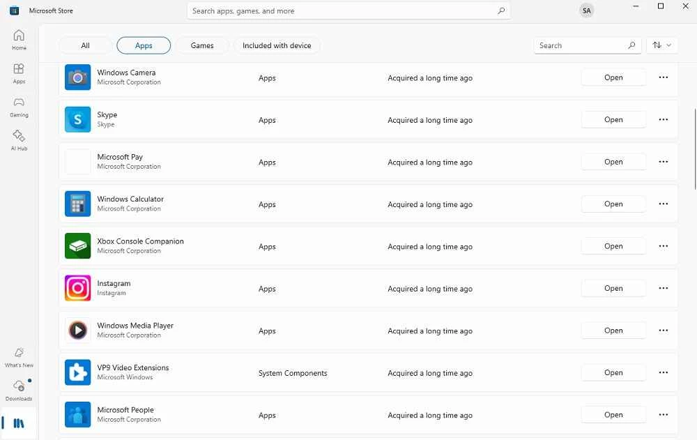Open What's New in the sidebar
The width and height of the screenshot is (697, 440).
click(x=19, y=357)
